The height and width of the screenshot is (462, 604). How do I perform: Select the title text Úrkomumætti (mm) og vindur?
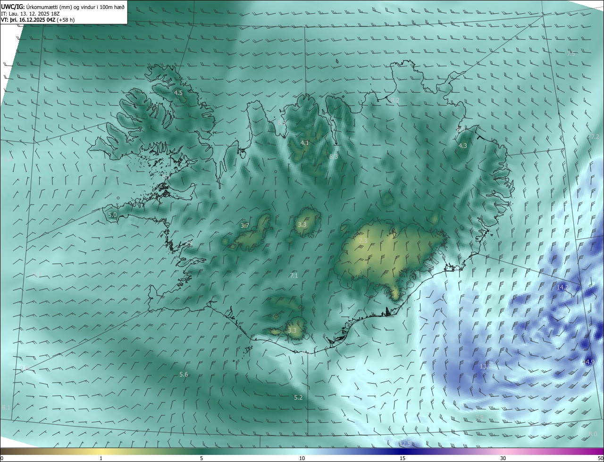point(61,7)
